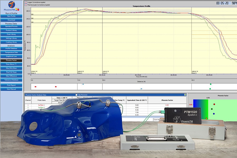
Task: Click the Zone 1 label on the chart
Action: (33, 73)
